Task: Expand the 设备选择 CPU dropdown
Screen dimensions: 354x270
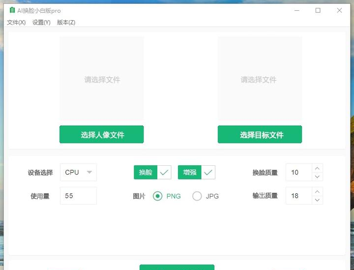Action: coord(78,172)
